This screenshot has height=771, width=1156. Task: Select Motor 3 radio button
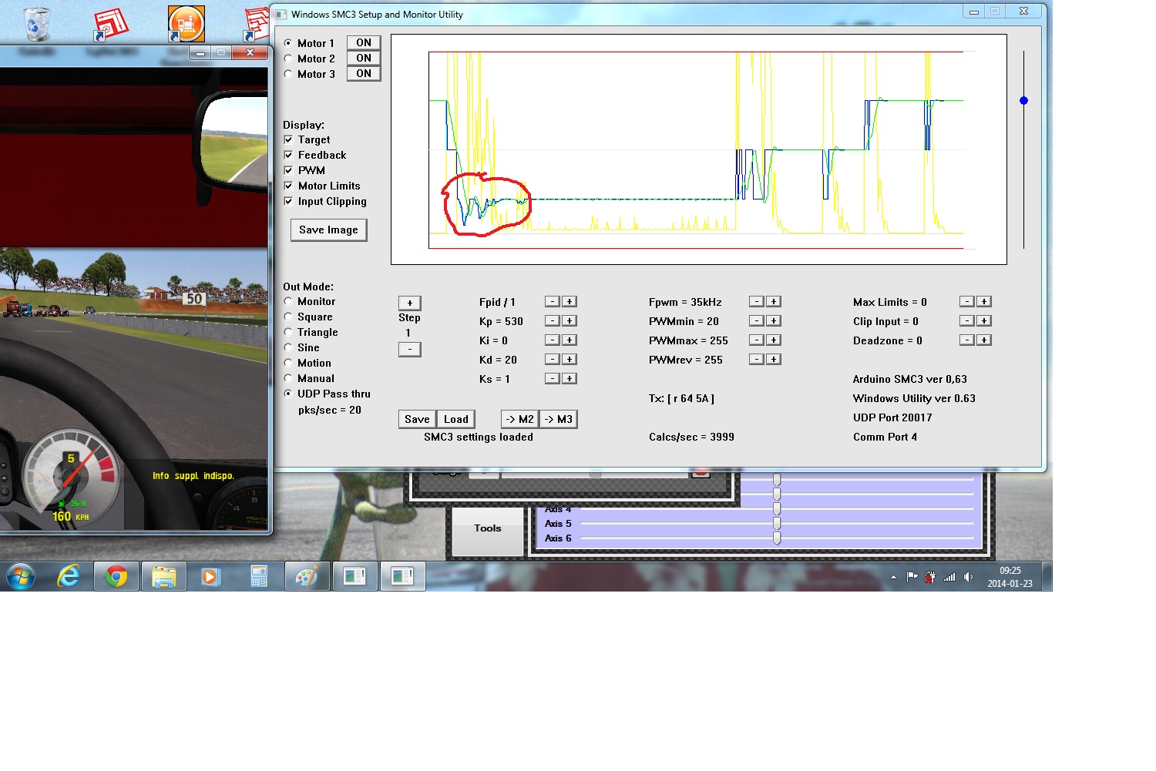[x=288, y=74]
